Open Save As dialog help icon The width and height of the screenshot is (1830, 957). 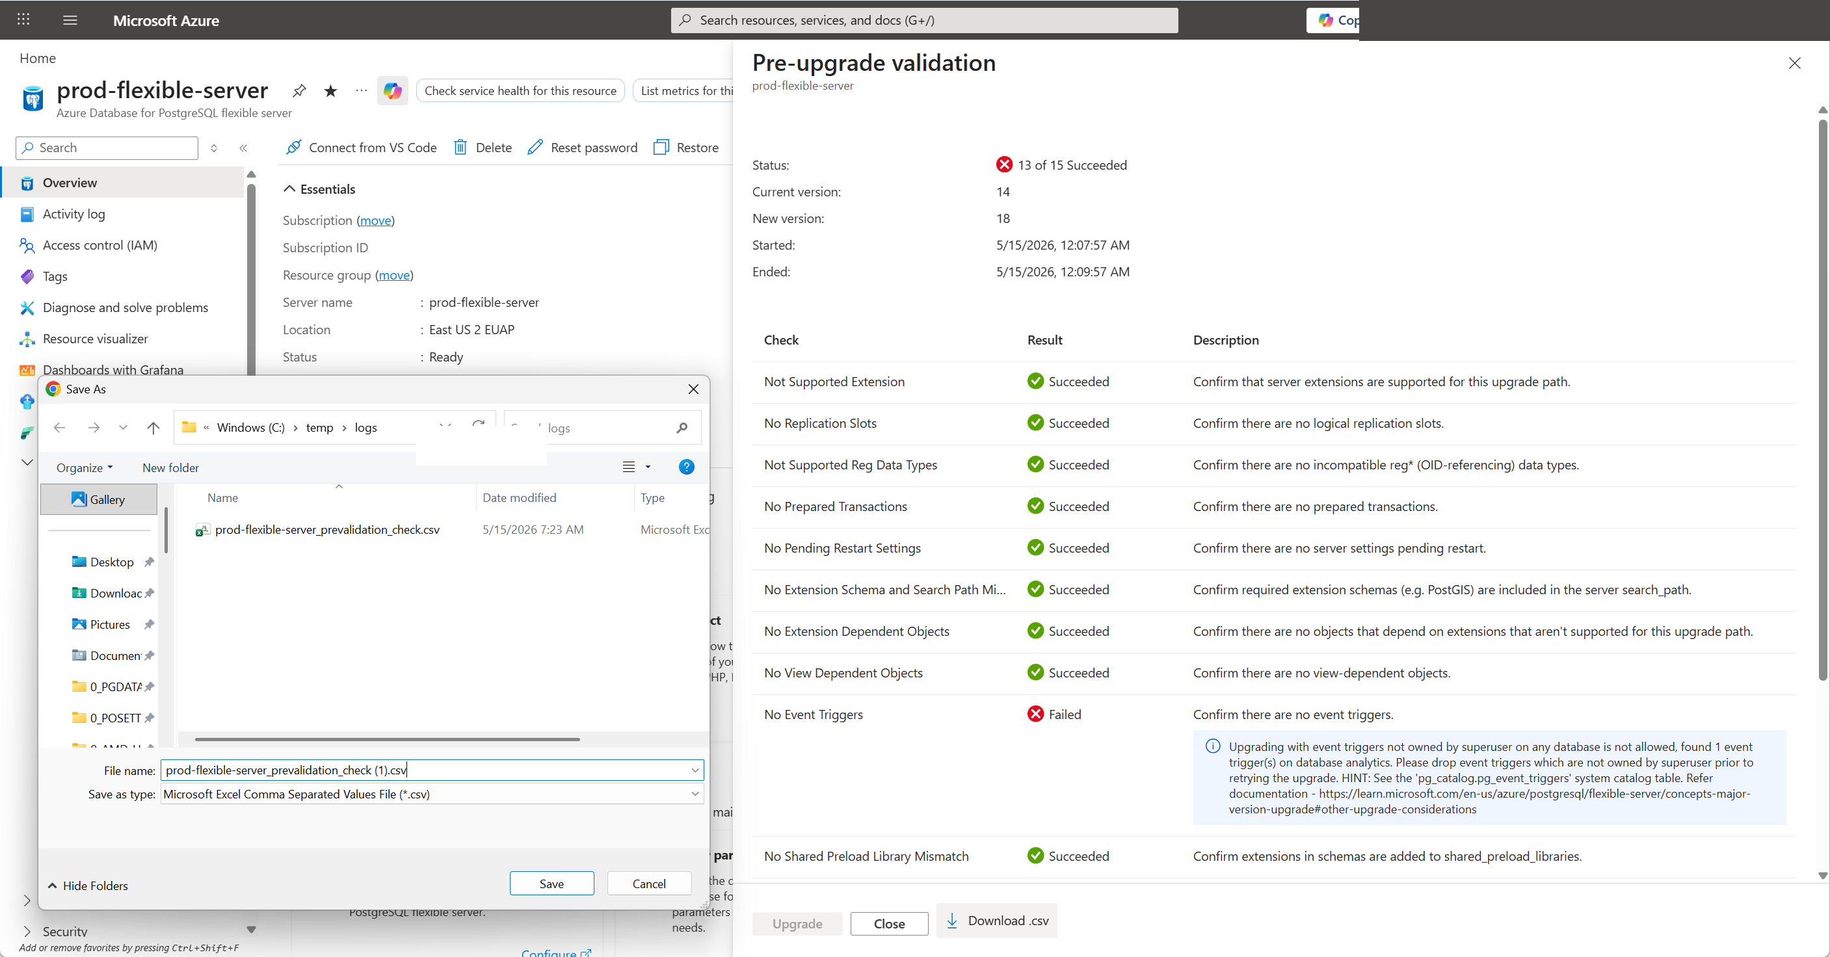tap(686, 466)
